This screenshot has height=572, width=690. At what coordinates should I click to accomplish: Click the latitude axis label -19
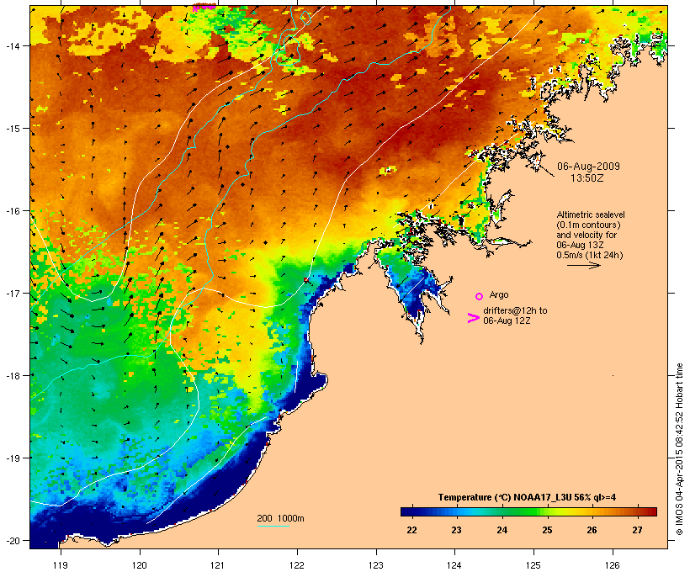point(12,458)
